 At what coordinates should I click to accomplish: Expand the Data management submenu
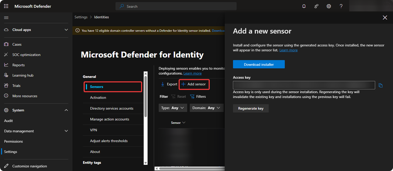(x=66, y=131)
